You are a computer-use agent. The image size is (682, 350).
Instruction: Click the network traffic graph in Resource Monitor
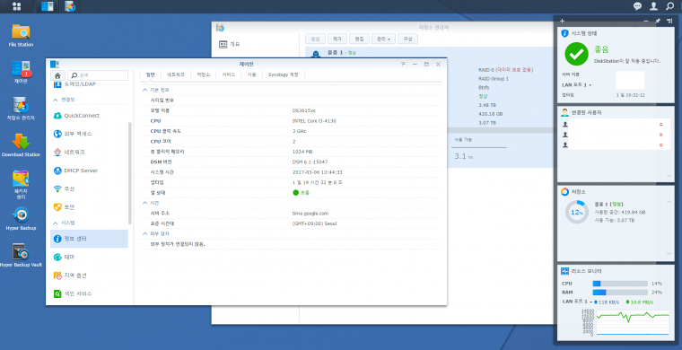coord(633,322)
